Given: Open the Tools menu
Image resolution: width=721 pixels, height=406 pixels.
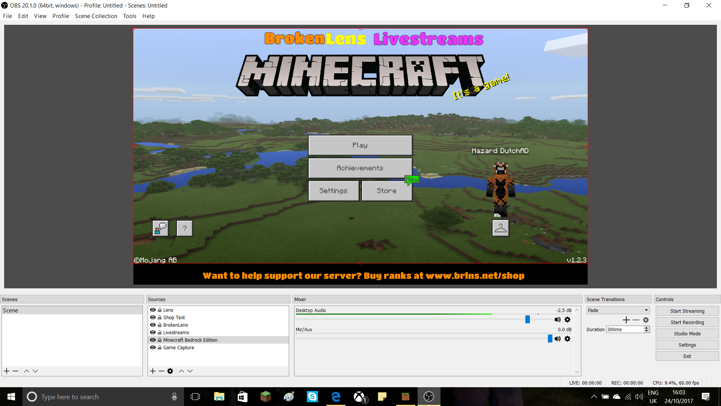Looking at the screenshot, I should click(x=130, y=16).
